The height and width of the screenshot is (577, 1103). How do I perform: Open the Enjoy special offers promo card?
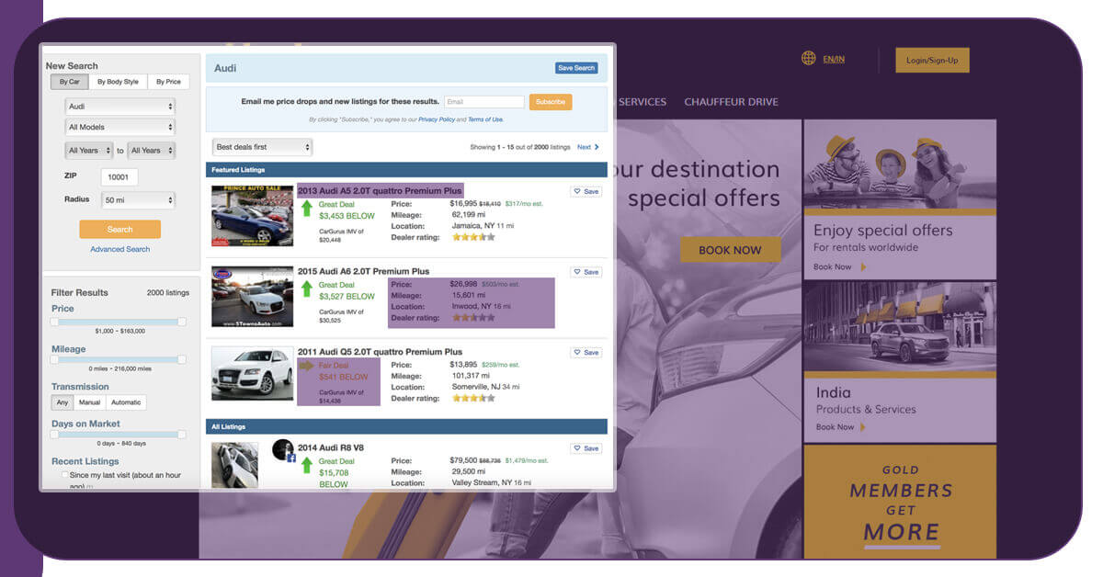coord(900,199)
